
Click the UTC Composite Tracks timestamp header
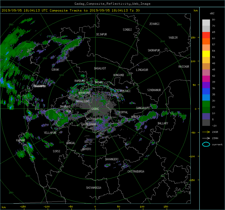(70, 10)
